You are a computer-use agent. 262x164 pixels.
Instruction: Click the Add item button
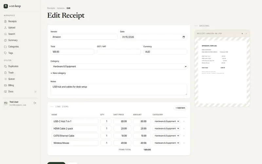click(180, 108)
